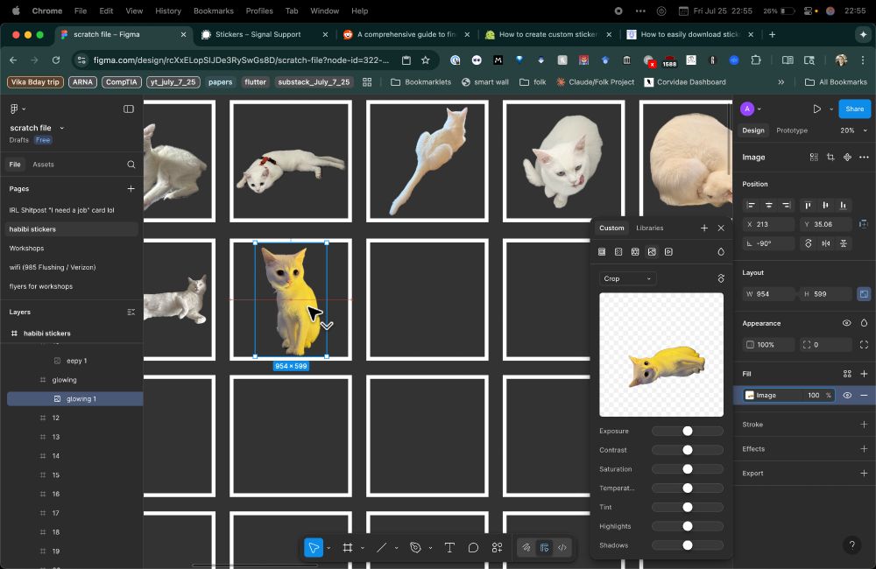Image resolution: width=876 pixels, height=569 pixels.
Task: Click the X position input field
Action: point(768,224)
